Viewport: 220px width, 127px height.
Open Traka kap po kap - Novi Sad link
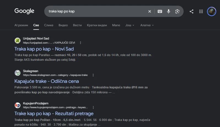pos(44,49)
